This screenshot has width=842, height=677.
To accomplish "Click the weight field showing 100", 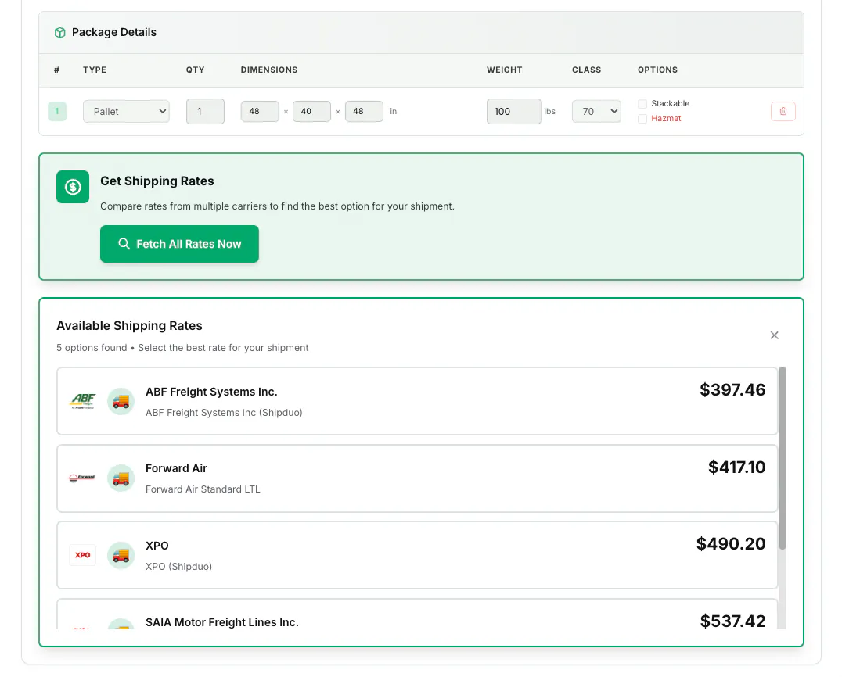I will (514, 112).
